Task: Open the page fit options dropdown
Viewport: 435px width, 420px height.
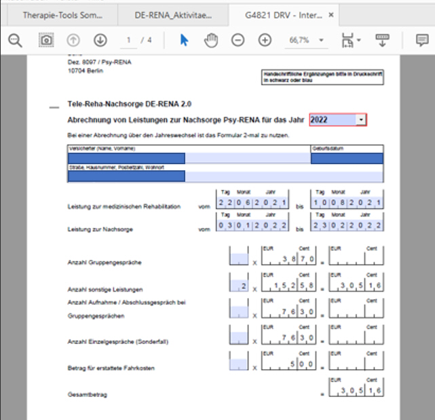Action: tap(352, 41)
